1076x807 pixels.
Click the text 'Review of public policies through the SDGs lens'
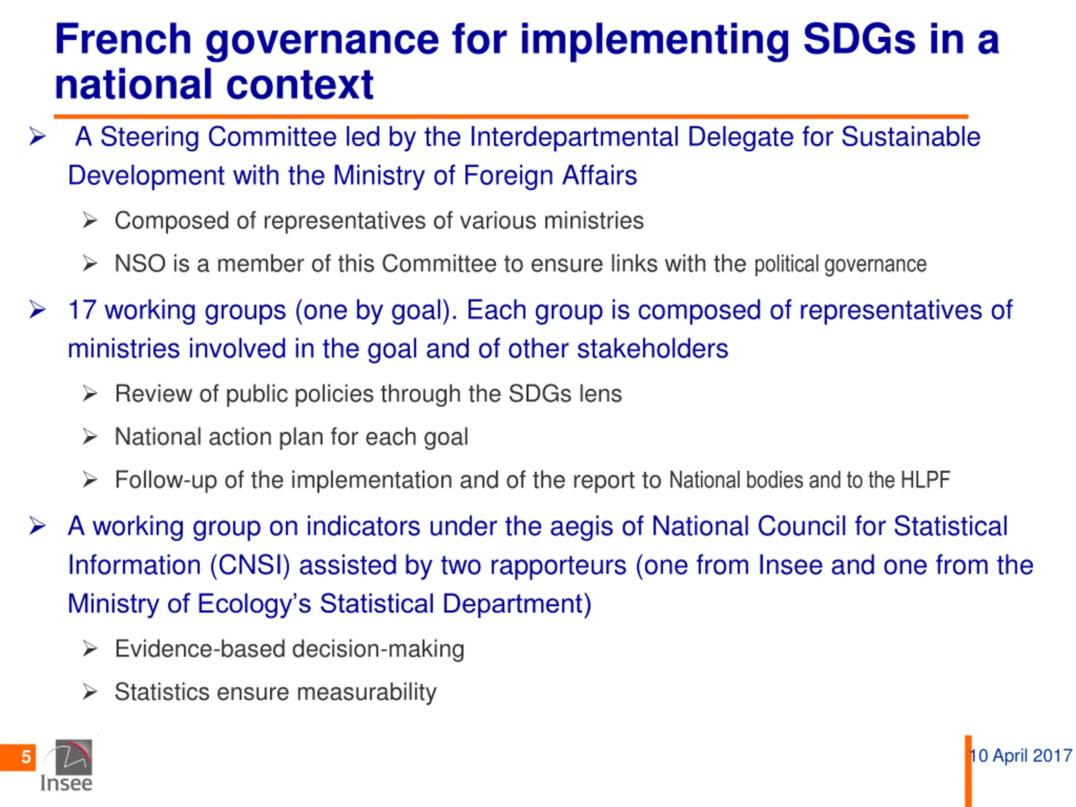click(x=368, y=394)
